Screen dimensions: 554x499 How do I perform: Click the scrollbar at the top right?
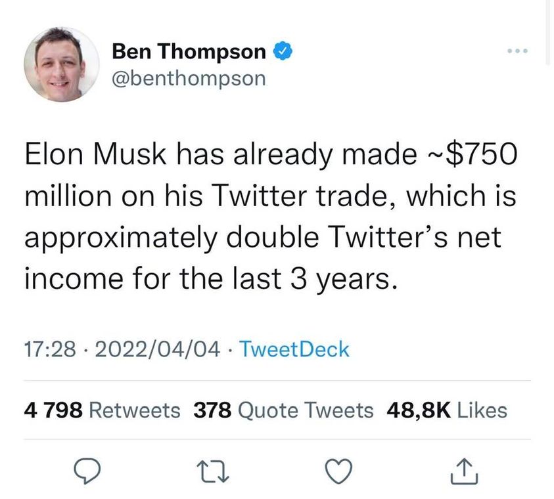pos(548,33)
